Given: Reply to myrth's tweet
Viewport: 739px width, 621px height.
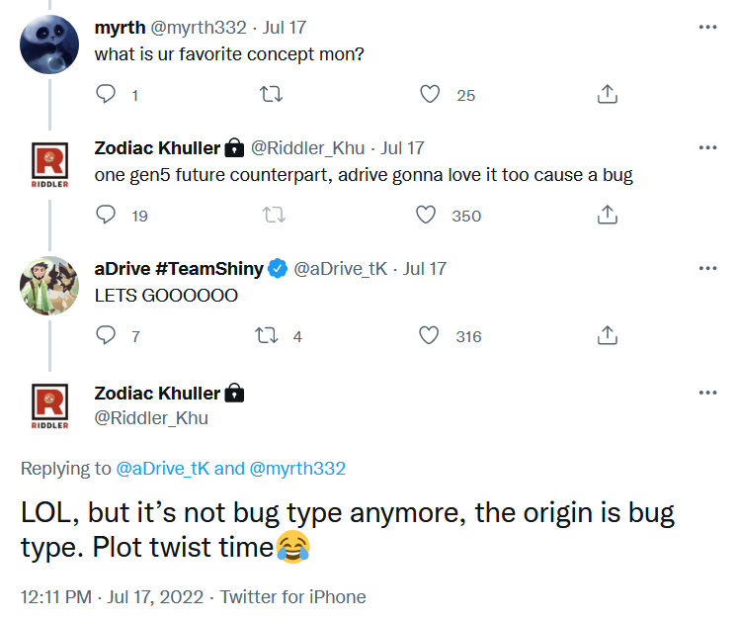Looking at the screenshot, I should coord(107,95).
